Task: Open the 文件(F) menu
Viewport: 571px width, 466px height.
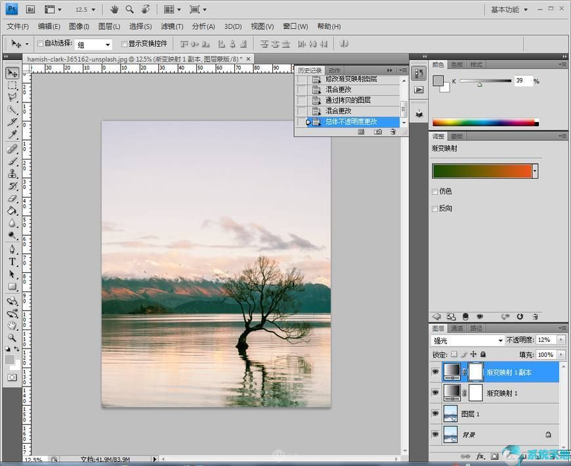Action: (18, 26)
